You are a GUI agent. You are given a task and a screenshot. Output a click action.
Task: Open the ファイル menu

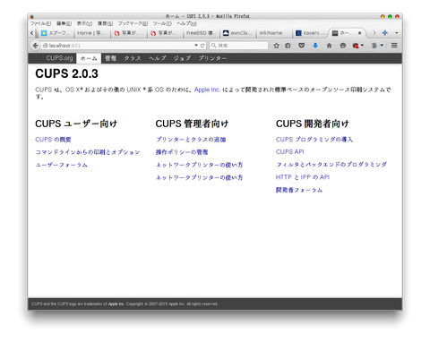click(40, 23)
